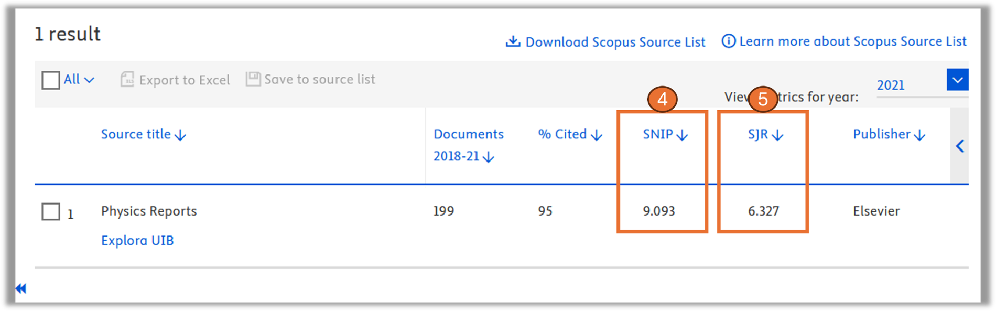The image size is (996, 311).
Task: Click the double-arrow rewind icon at bottom left
Action: [21, 288]
